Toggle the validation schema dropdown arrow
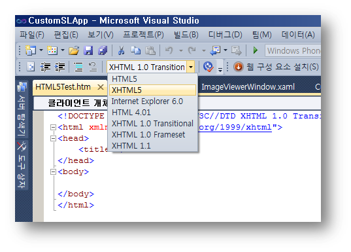 coord(190,67)
